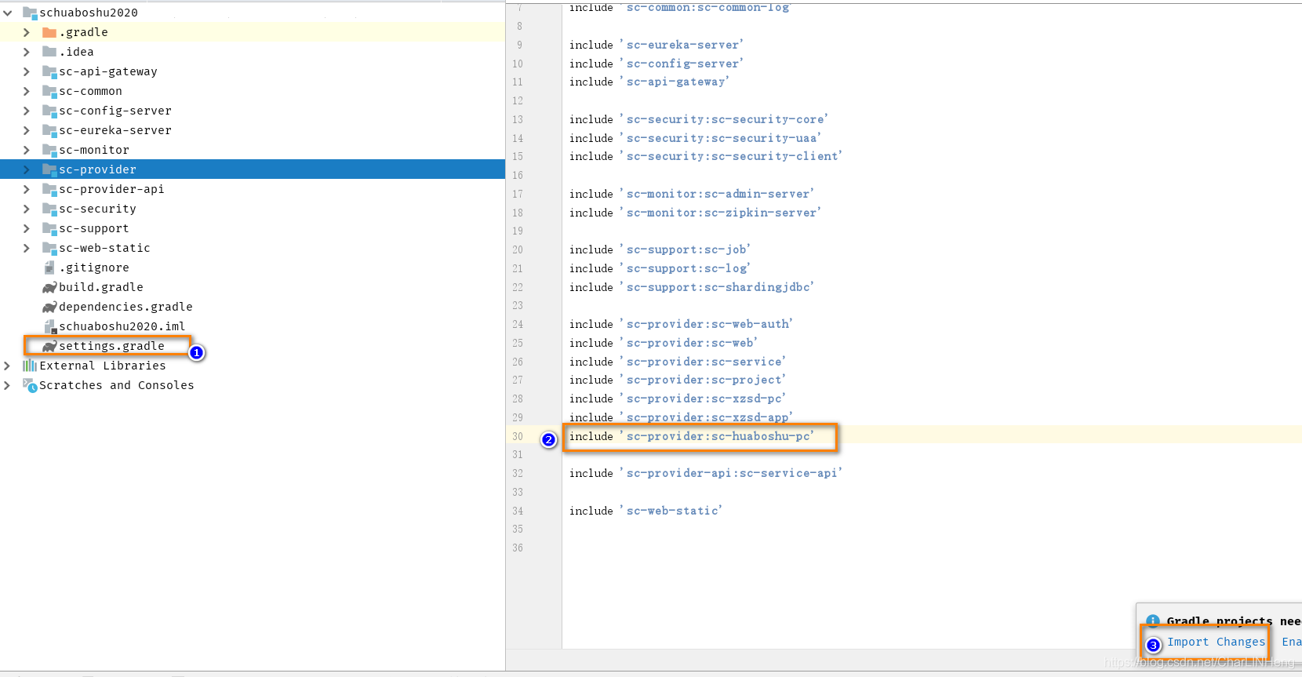Click the 'sc-monitor:sc-zipkin-server' include line

(696, 213)
